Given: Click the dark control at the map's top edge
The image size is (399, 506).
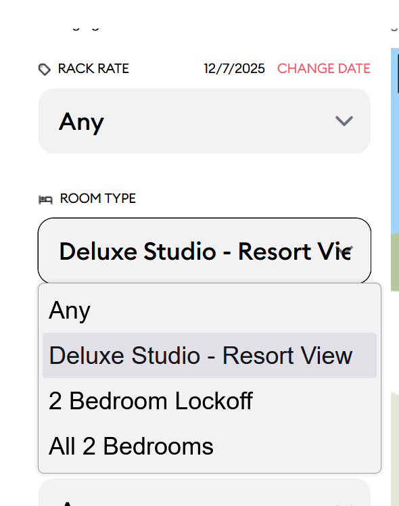Looking at the screenshot, I should (398, 71).
